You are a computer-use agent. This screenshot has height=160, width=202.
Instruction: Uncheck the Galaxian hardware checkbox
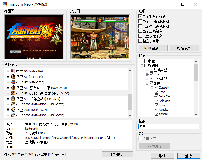coord(156,101)
